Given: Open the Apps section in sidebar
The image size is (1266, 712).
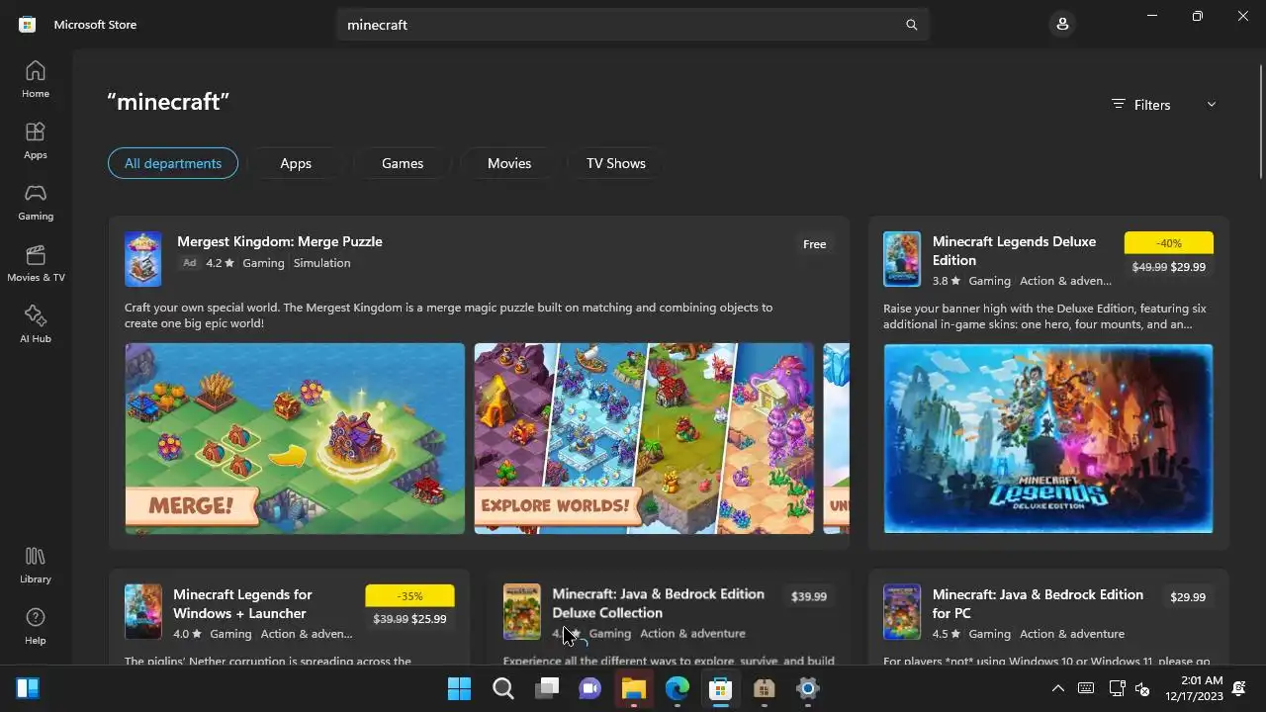Looking at the screenshot, I should pos(36,140).
